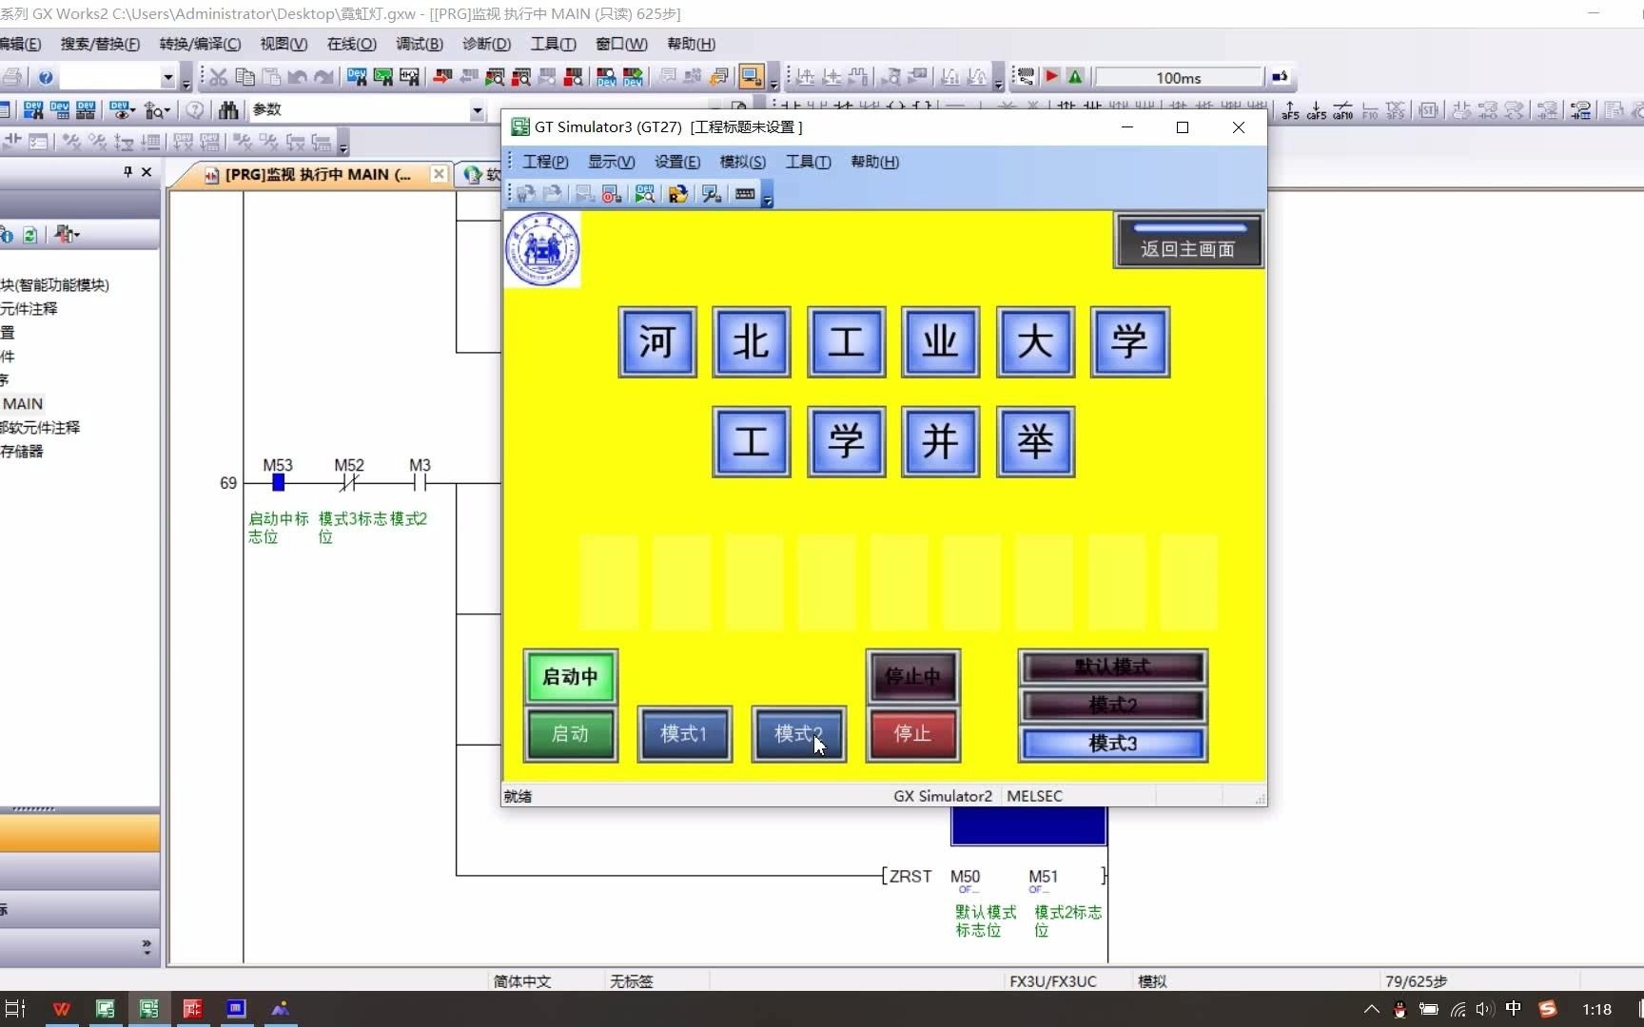Click the Copy icon in GX Works2 toolbar
This screenshot has height=1027, width=1644.
pos(245,77)
